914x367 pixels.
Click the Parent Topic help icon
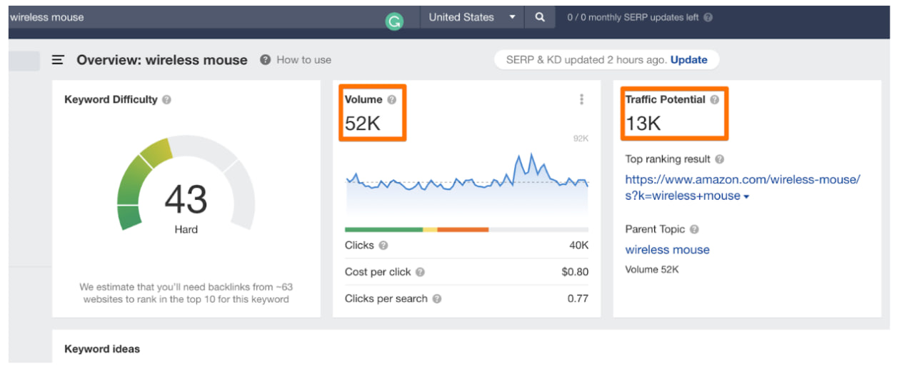(x=694, y=230)
